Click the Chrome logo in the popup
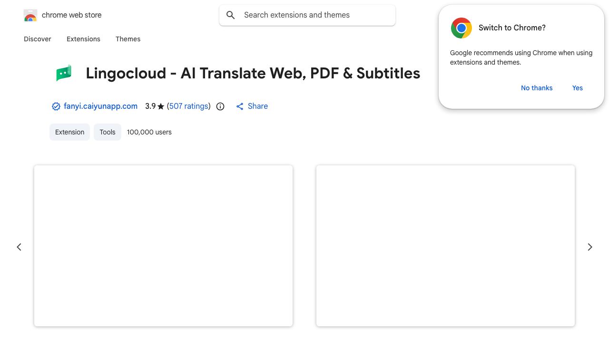Image resolution: width=609 pixels, height=342 pixels. click(x=462, y=28)
